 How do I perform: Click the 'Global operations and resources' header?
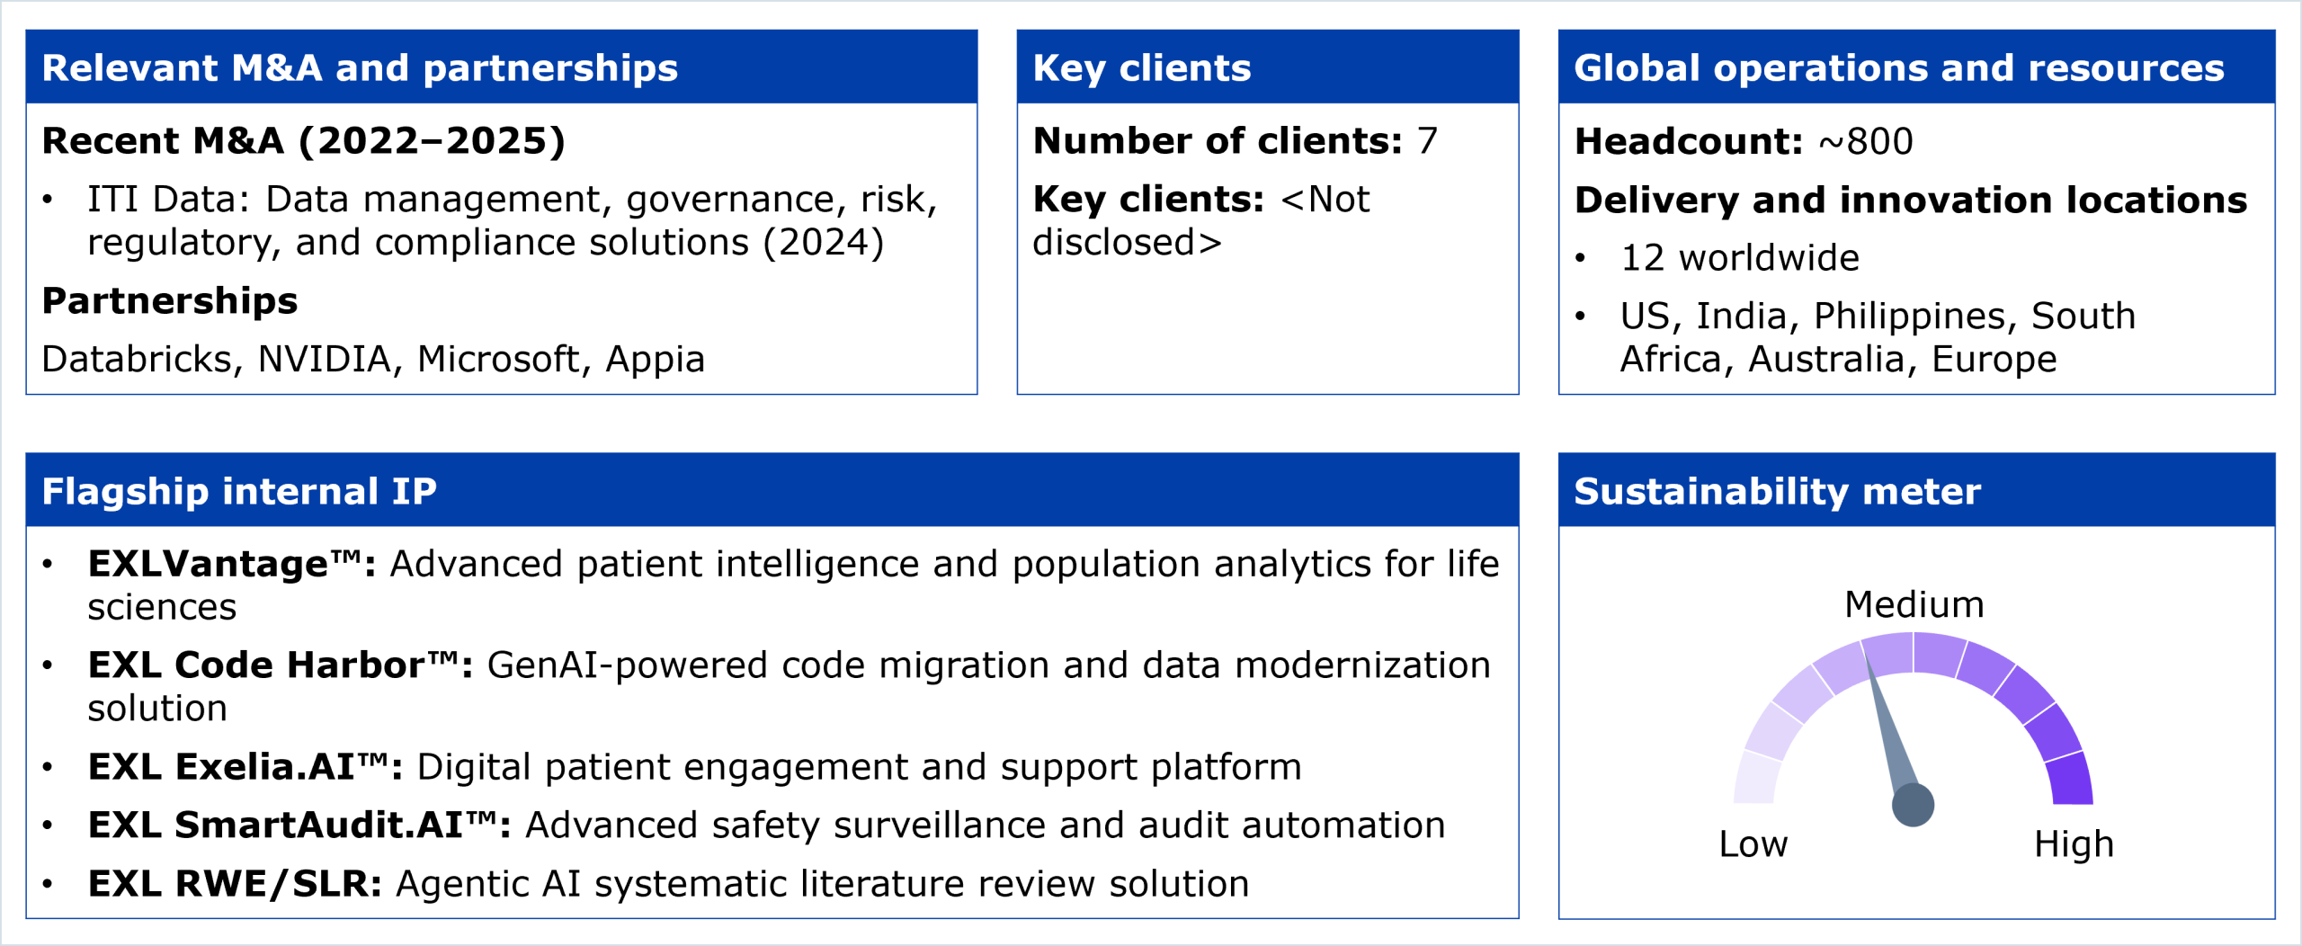pos(1898,68)
